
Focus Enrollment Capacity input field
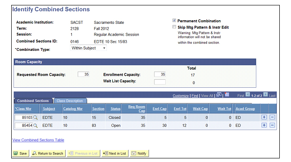coord(160,74)
